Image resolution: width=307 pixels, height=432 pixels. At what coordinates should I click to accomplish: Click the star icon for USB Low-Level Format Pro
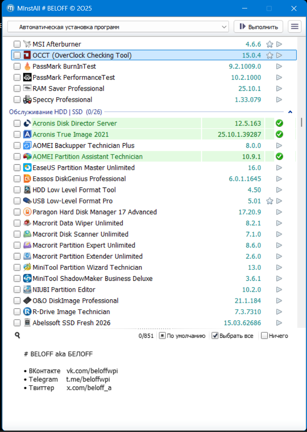(x=270, y=201)
